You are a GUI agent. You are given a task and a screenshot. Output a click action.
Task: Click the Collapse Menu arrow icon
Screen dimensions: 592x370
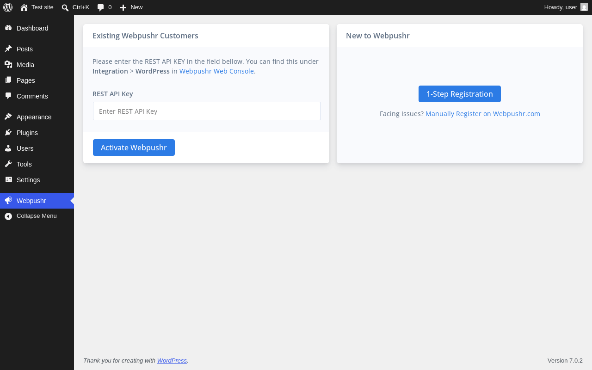coord(8,216)
